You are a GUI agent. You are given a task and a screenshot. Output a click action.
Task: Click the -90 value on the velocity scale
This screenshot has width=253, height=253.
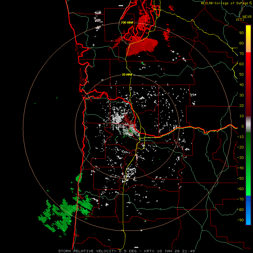click(240, 220)
